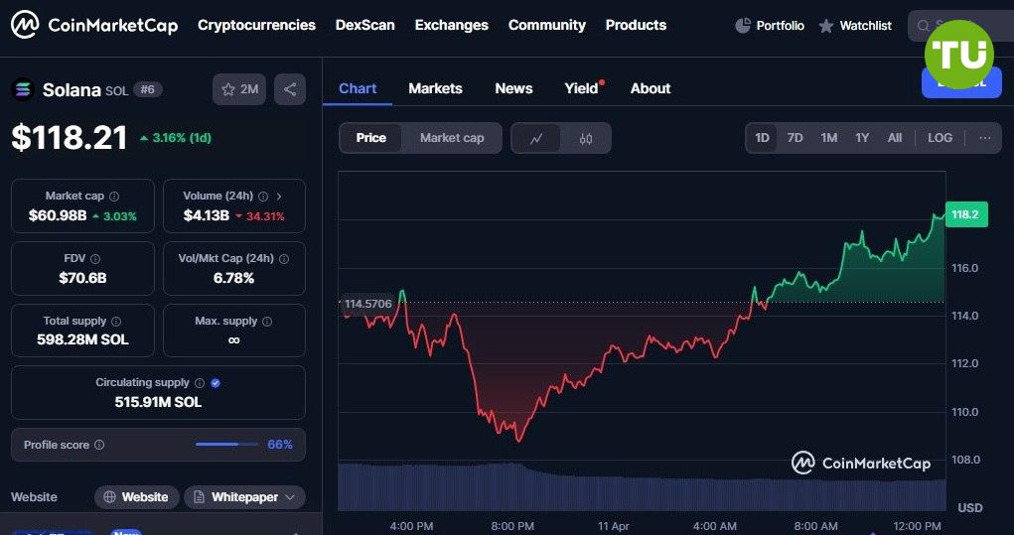Click the Profile score progress bar
Screen dimensions: 1014x535
[226, 445]
